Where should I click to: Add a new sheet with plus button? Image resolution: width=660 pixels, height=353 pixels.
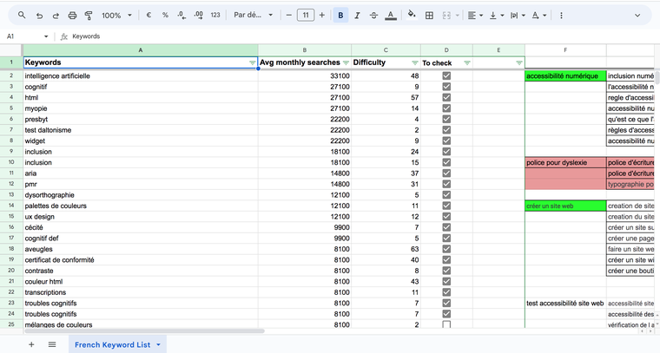coord(31,344)
